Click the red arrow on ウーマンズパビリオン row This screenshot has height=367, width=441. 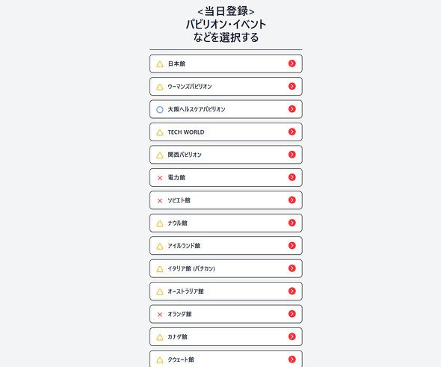coord(292,86)
